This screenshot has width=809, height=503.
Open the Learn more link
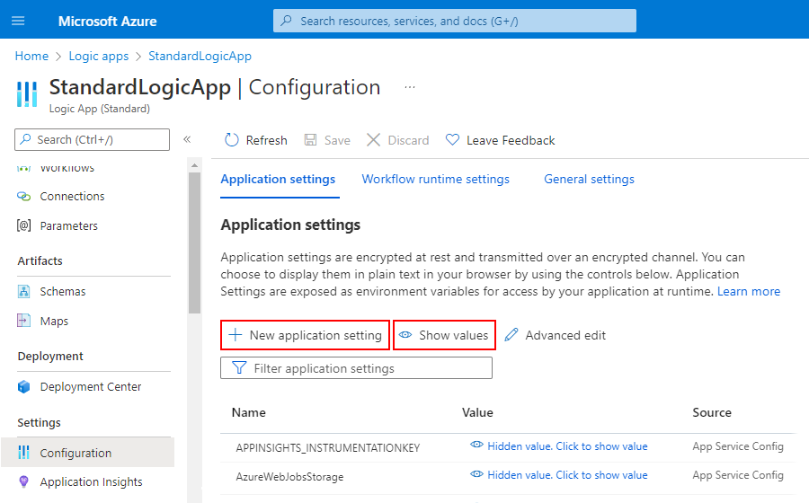748,292
